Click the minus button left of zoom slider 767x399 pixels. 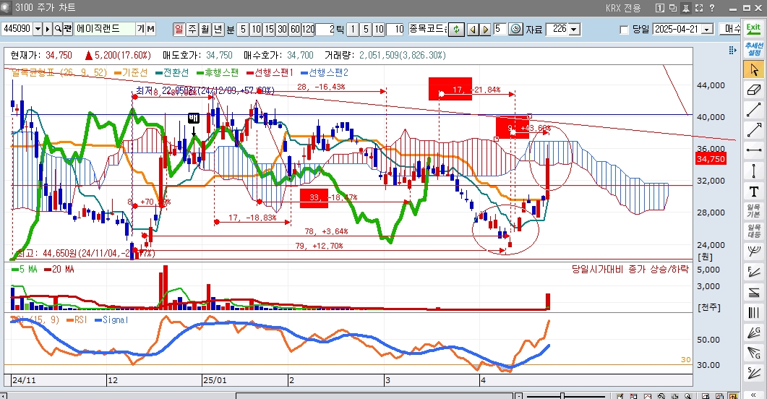[519, 396]
